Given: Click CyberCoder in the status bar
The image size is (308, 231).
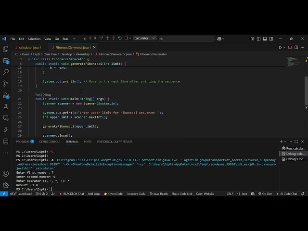Looking at the screenshot, I should pos(114,193).
